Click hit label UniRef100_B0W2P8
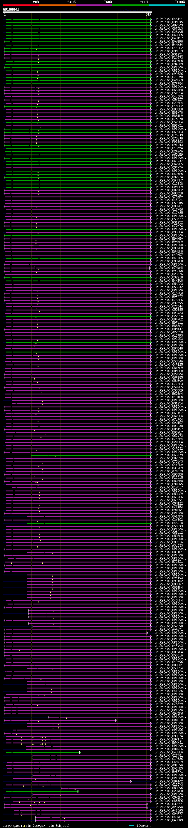The height and width of the screenshot is (828, 188). click(x=169, y=41)
